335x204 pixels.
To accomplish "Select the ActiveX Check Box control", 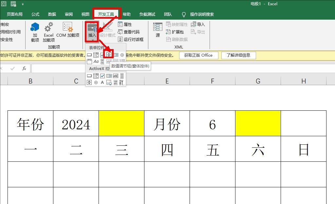I will [102, 76].
